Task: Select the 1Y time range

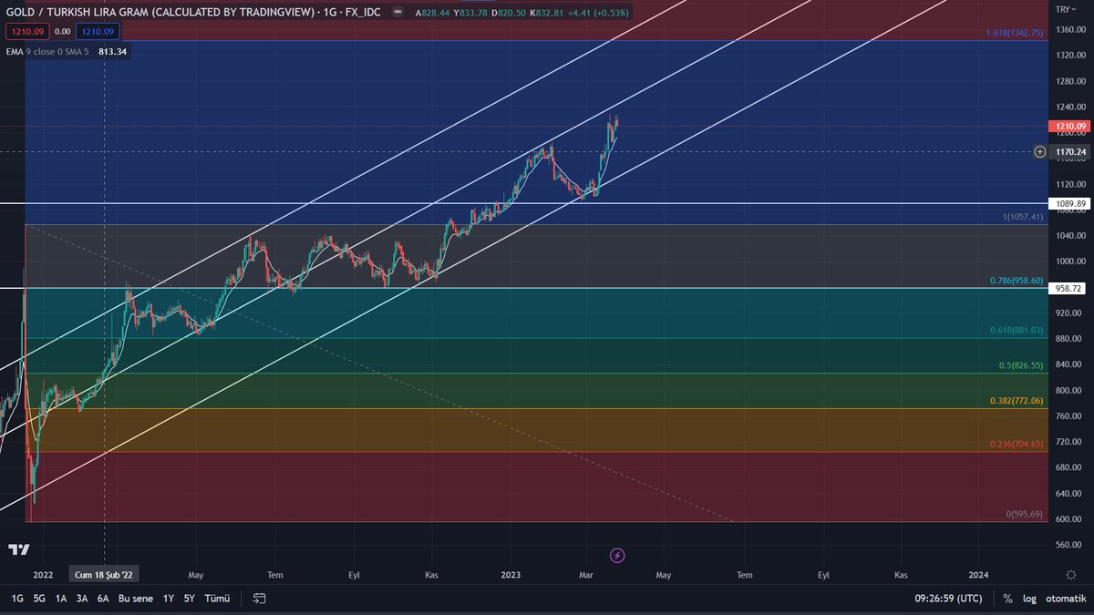Action: click(169, 599)
